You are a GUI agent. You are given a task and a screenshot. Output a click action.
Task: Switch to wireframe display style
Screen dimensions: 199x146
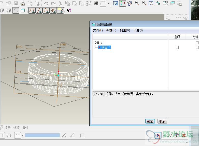click(x=2, y=10)
